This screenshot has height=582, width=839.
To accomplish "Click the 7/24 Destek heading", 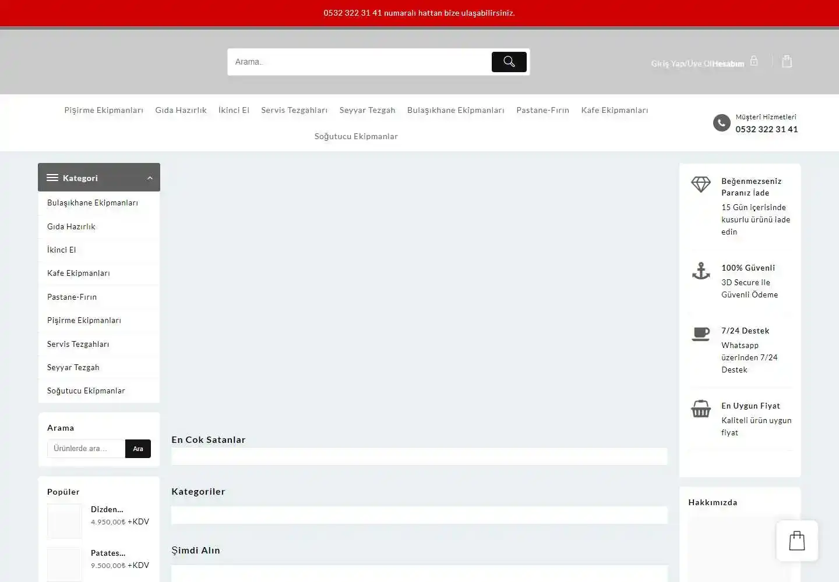I will point(745,331).
